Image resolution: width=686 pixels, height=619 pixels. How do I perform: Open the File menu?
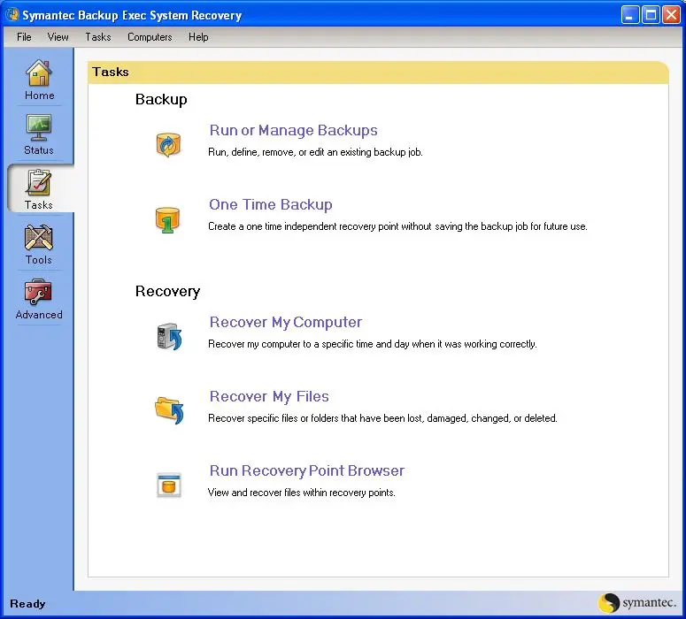tap(24, 37)
